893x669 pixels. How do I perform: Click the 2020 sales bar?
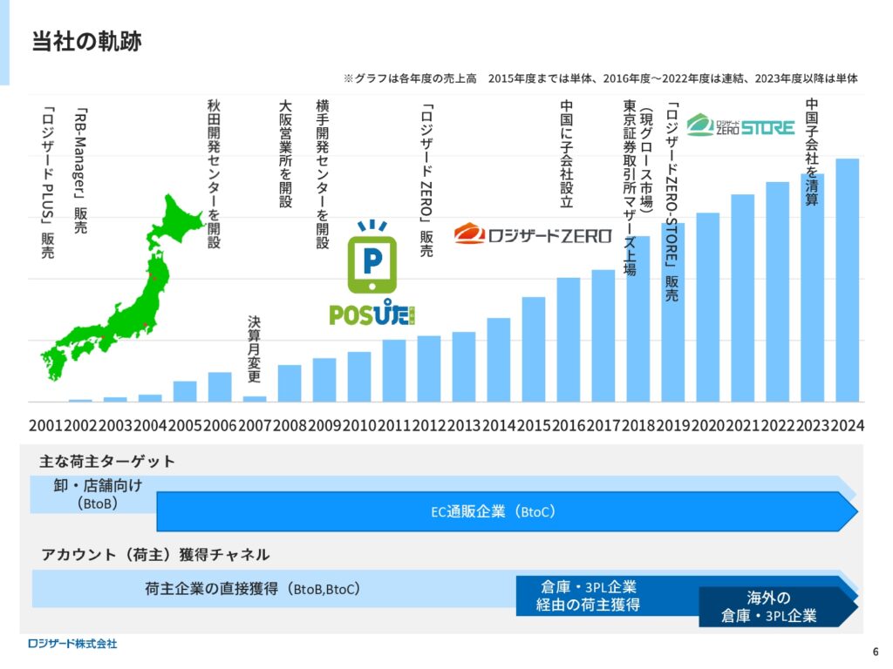pos(708,307)
